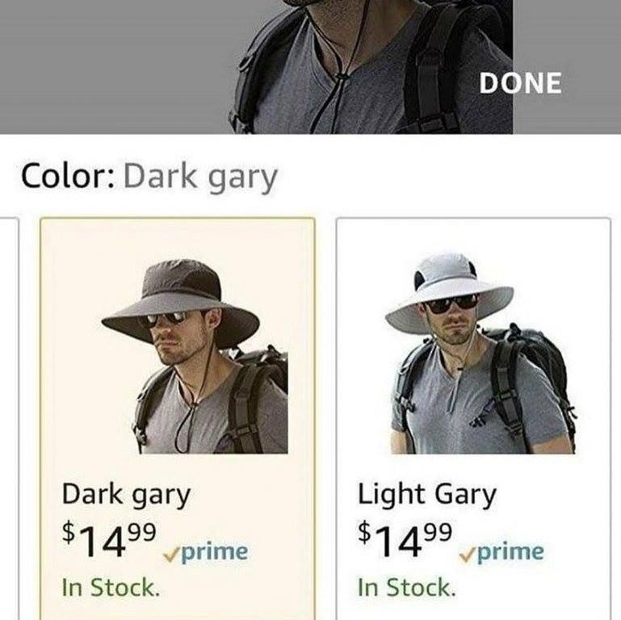Screen dimensions: 621x620
Task: Tap the DONE button
Action: click(520, 83)
